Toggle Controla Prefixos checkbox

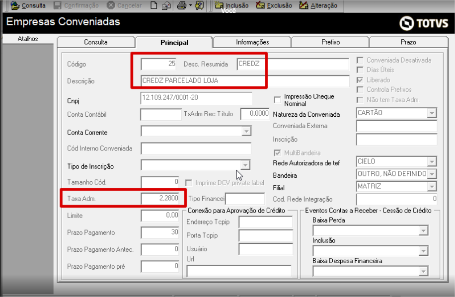(360, 89)
